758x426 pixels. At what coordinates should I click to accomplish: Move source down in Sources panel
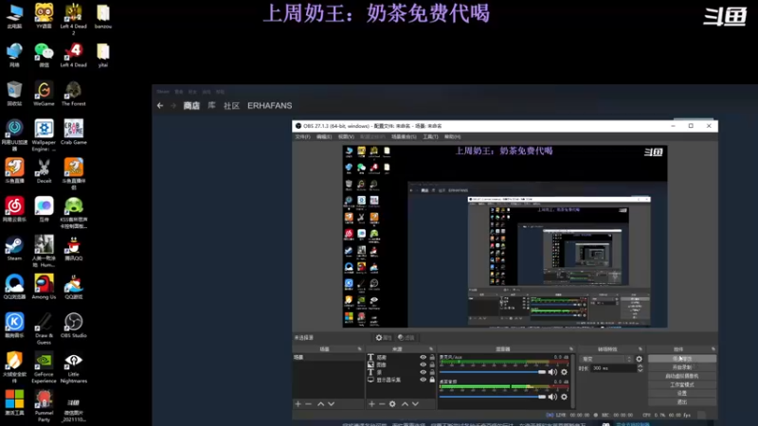pyautogui.click(x=415, y=404)
